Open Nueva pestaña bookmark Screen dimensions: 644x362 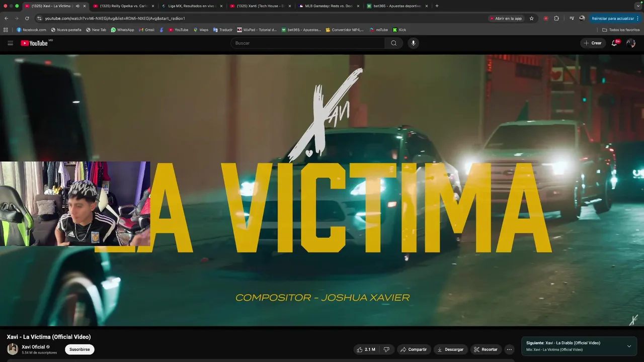pyautogui.click(x=66, y=30)
